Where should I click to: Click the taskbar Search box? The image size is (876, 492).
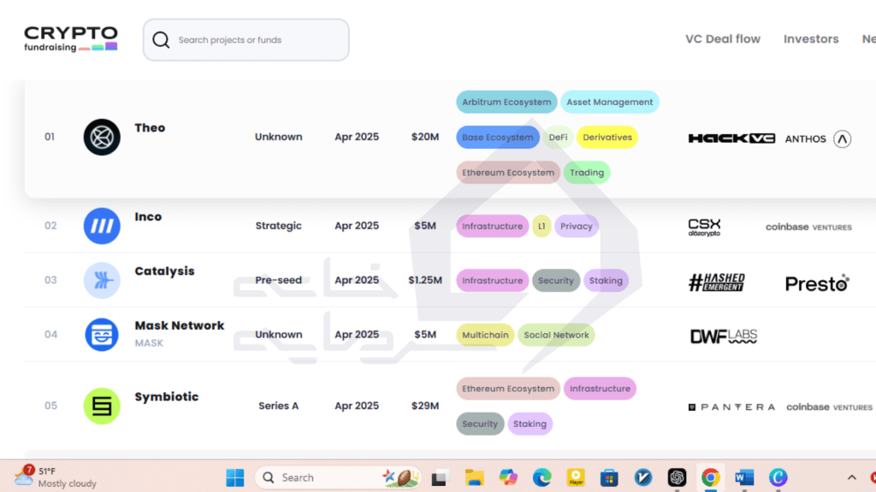click(x=337, y=477)
